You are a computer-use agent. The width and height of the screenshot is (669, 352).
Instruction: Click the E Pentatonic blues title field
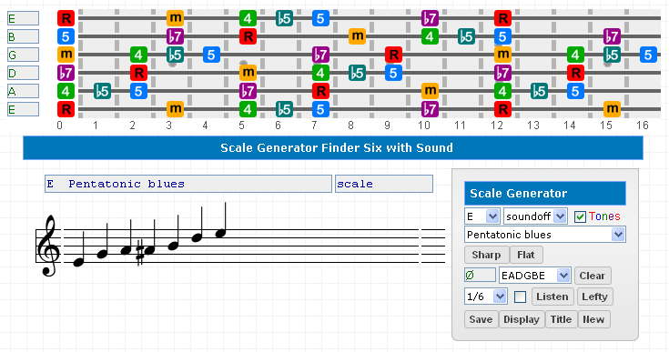coord(188,184)
